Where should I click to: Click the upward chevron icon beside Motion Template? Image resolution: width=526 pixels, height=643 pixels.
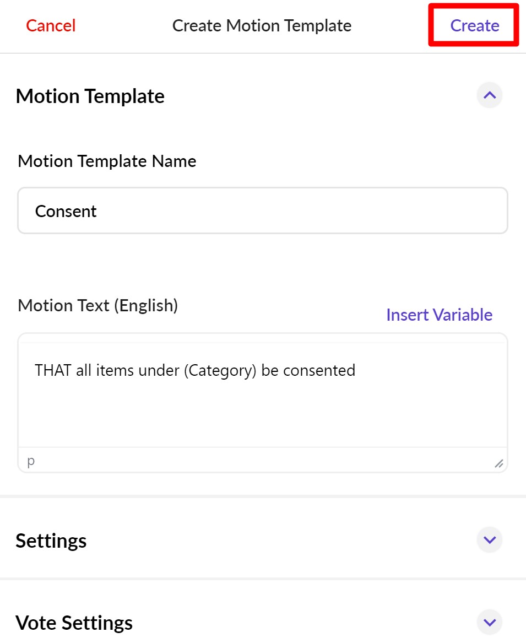489,95
